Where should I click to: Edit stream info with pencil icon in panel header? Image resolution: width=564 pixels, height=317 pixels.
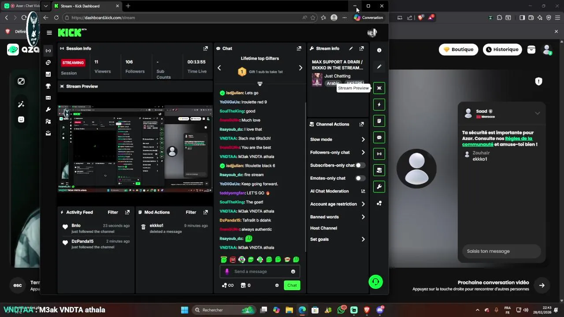tap(351, 48)
